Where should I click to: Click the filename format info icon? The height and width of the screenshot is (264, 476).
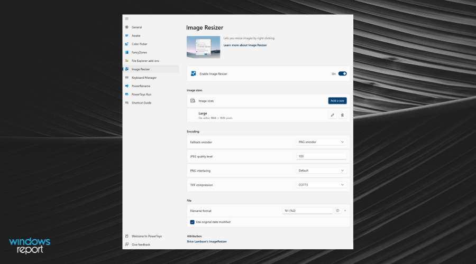click(x=337, y=211)
